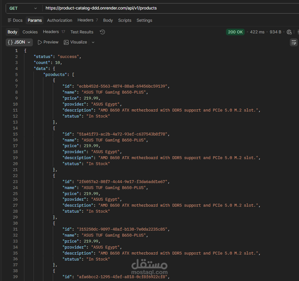Click the description text on line 27
This screenshot has height=281, width=299.
point(178,205)
